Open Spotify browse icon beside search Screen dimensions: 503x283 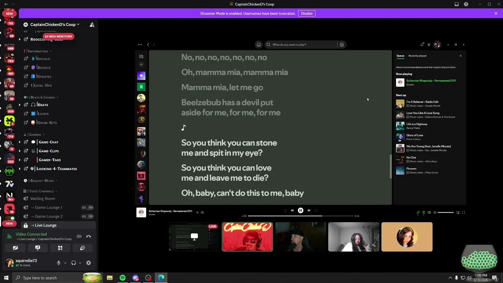[342, 44]
